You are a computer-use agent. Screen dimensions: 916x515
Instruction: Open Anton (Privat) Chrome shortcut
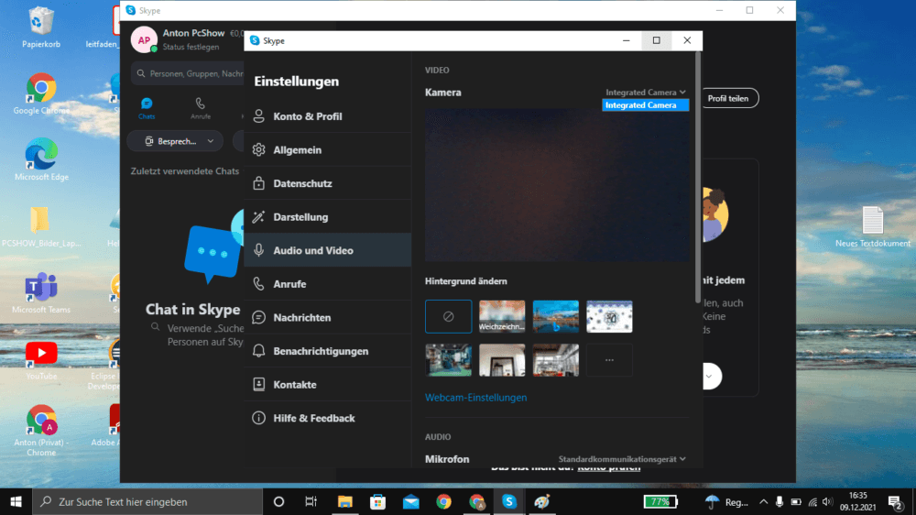point(41,430)
